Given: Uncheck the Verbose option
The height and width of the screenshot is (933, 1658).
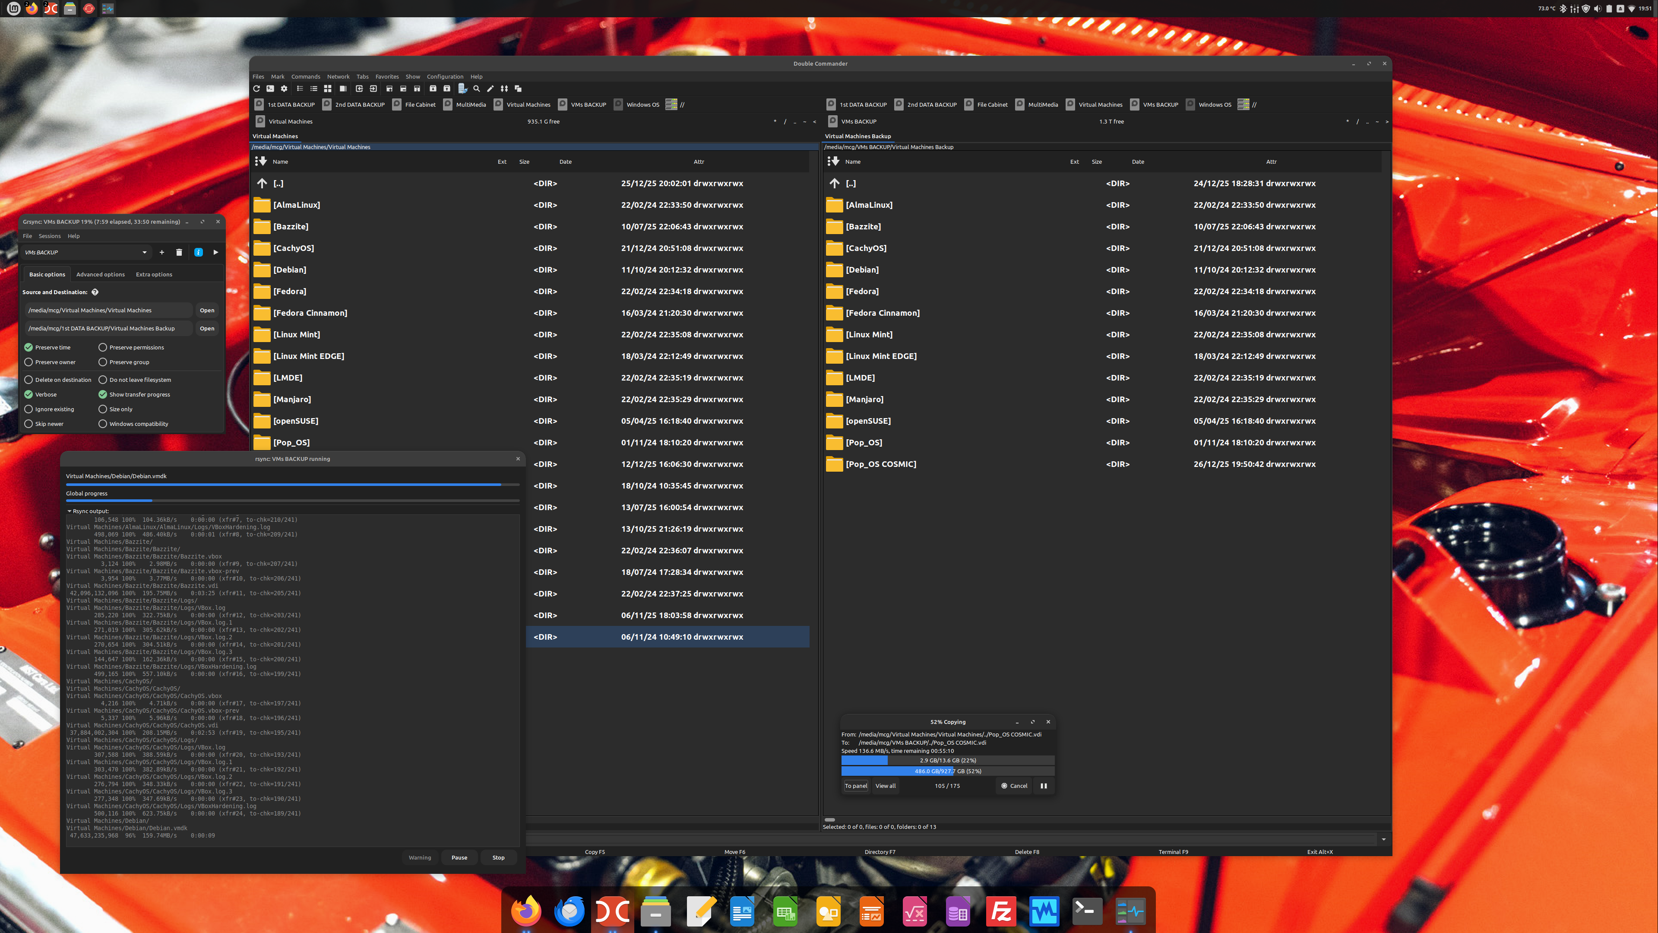Looking at the screenshot, I should coord(28,395).
